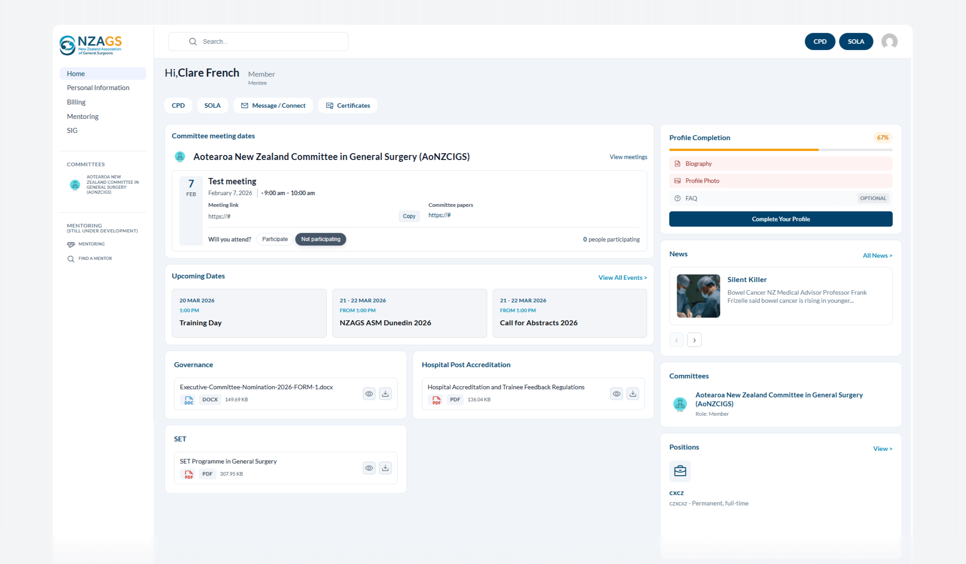The image size is (966, 564).
Task: Download Executive-Committee-Nomination docx file
Action: pos(385,394)
